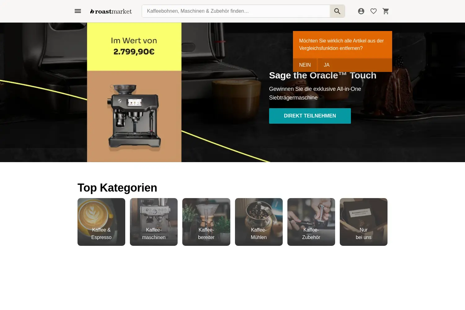
Task: Open the Kaffee-Mühlen category tile
Action: click(x=259, y=222)
